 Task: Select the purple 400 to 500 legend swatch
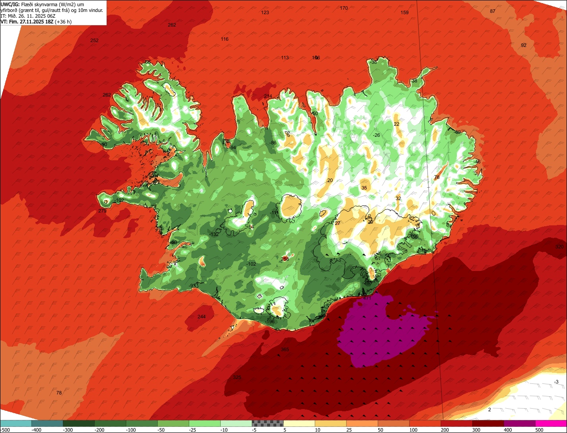pyautogui.click(x=520, y=423)
